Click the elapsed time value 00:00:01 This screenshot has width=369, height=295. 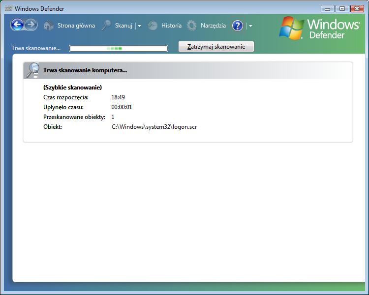tap(122, 107)
